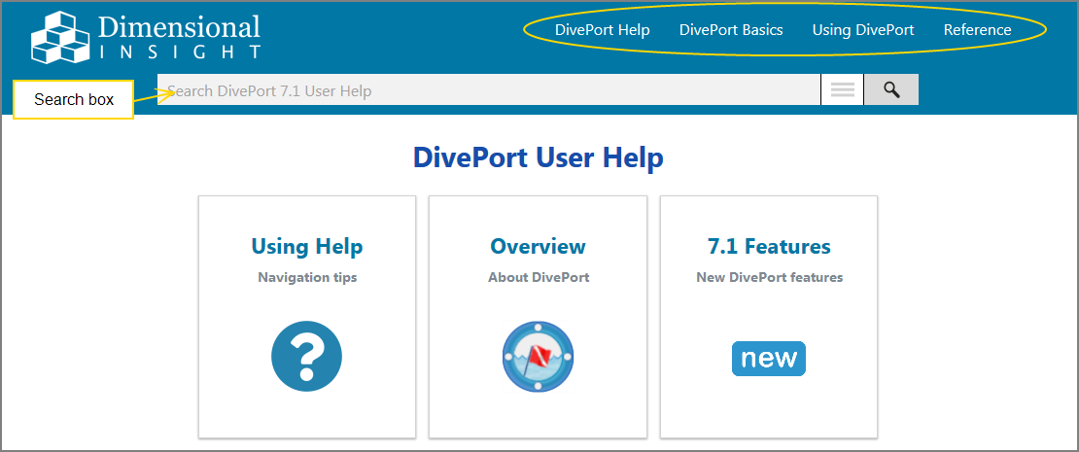Screen dimensions: 1079x452
Task: Click the DivePort User Help page title
Action: click(539, 157)
